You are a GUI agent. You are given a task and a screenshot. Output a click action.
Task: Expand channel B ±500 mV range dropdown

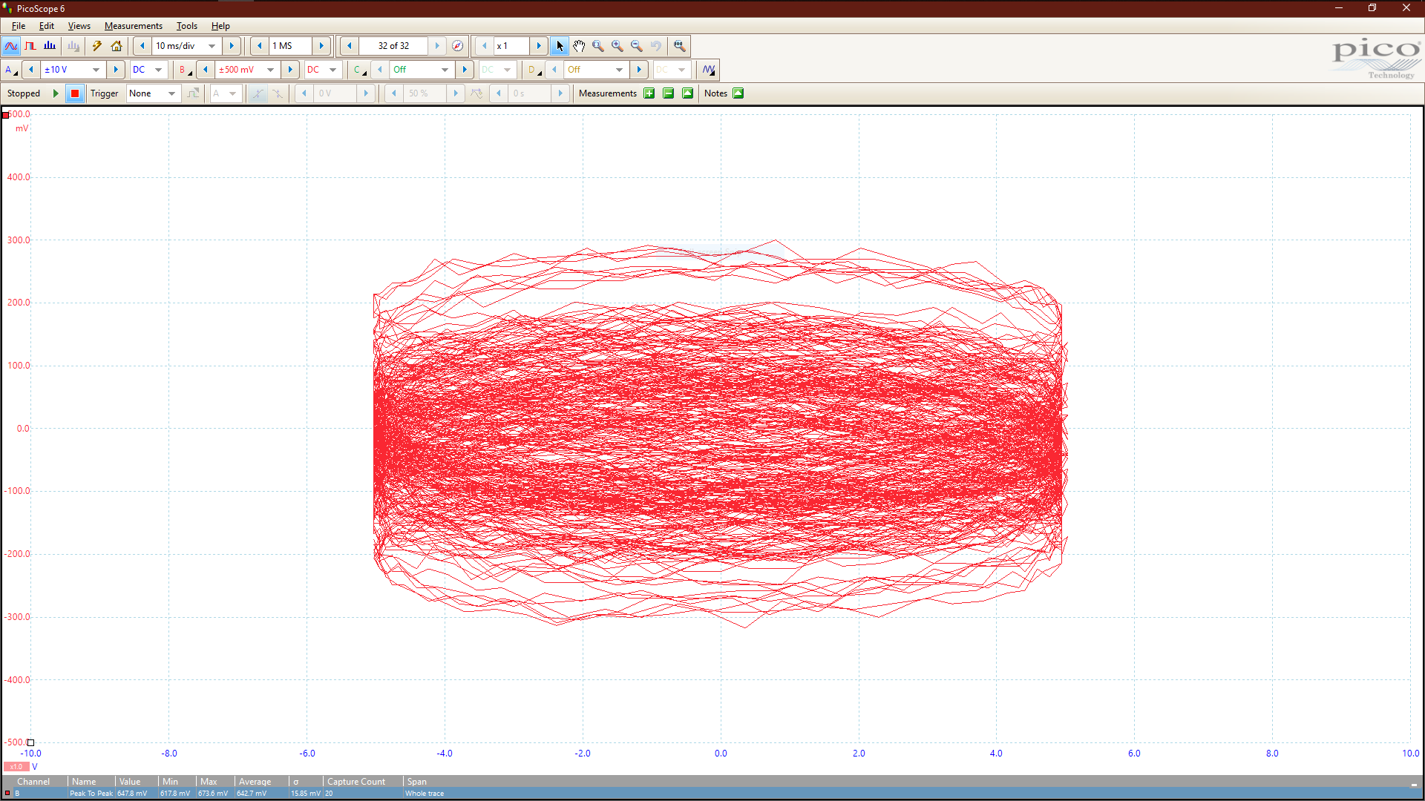click(271, 70)
